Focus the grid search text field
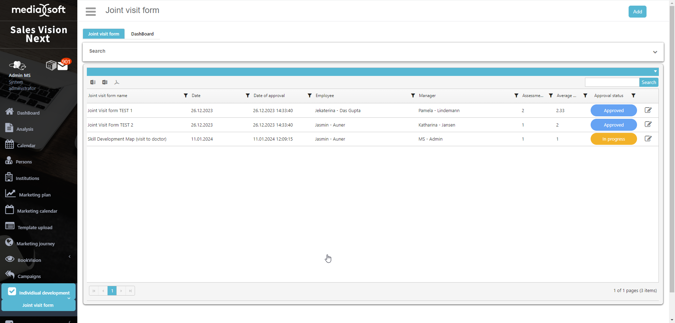This screenshot has height=323, width=675. click(612, 82)
